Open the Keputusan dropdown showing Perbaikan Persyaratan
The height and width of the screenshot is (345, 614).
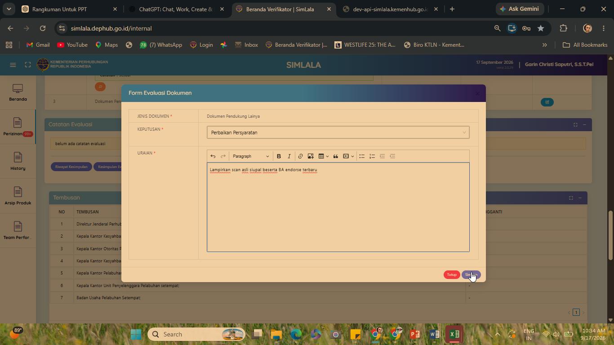(338, 133)
